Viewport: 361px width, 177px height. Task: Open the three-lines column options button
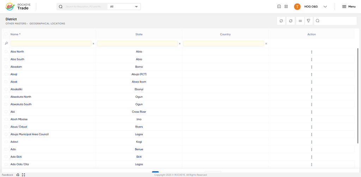(x=300, y=21)
